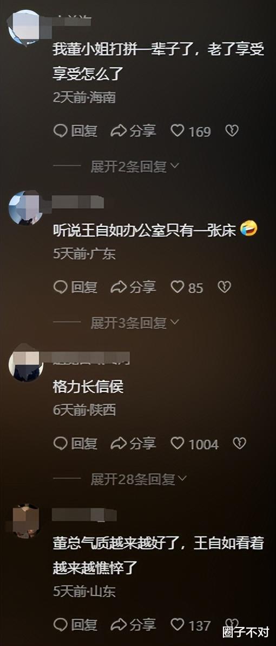This screenshot has height=646, width=276.
Task: Reply to the Shandong comment
Action: click(x=76, y=625)
